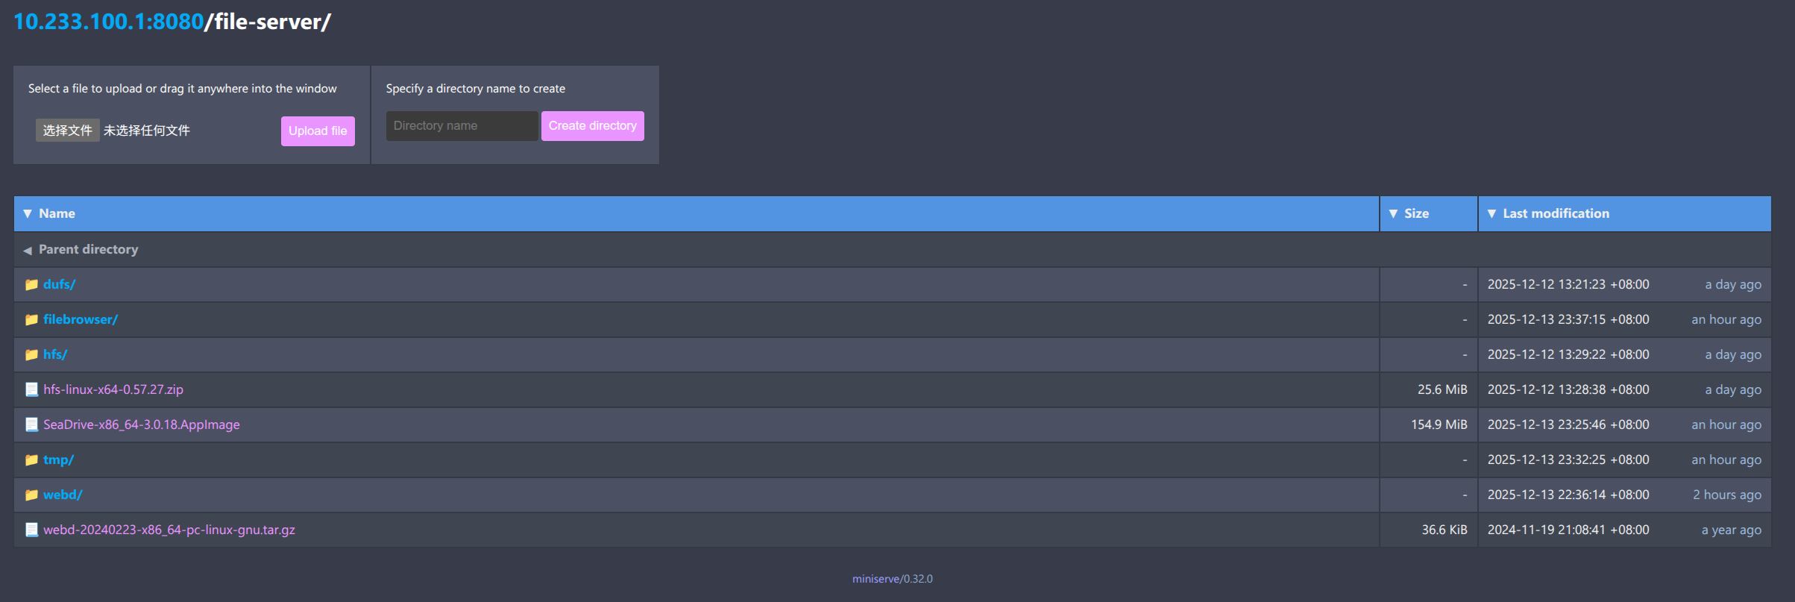
Task: Go back to Parent directory
Action: click(88, 249)
